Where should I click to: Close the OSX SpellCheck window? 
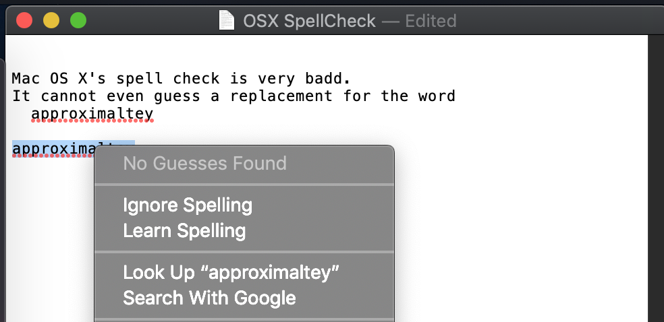[x=24, y=20]
